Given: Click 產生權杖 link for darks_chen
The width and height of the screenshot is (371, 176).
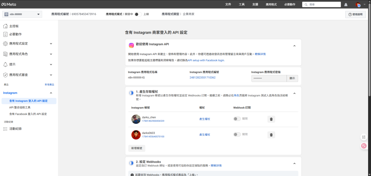Looking at the screenshot, I should [205, 119].
